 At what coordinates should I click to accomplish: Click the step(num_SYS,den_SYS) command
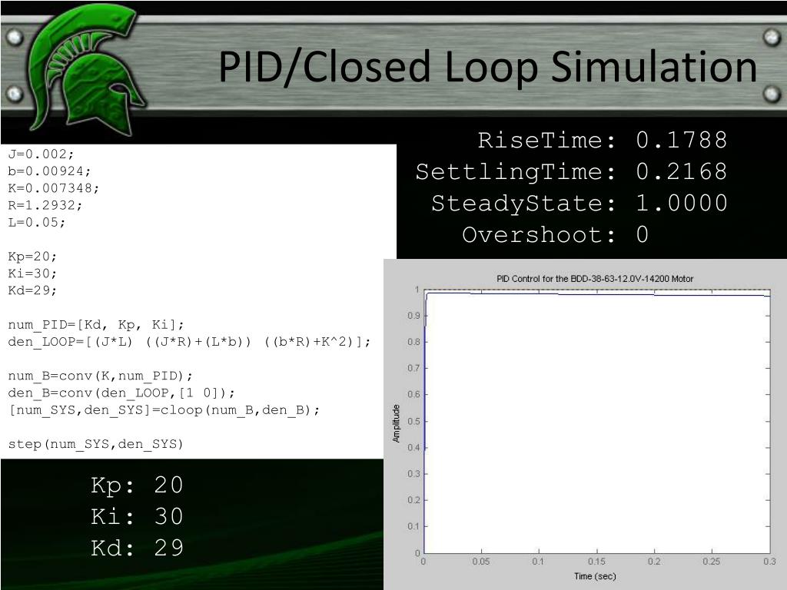96,445
